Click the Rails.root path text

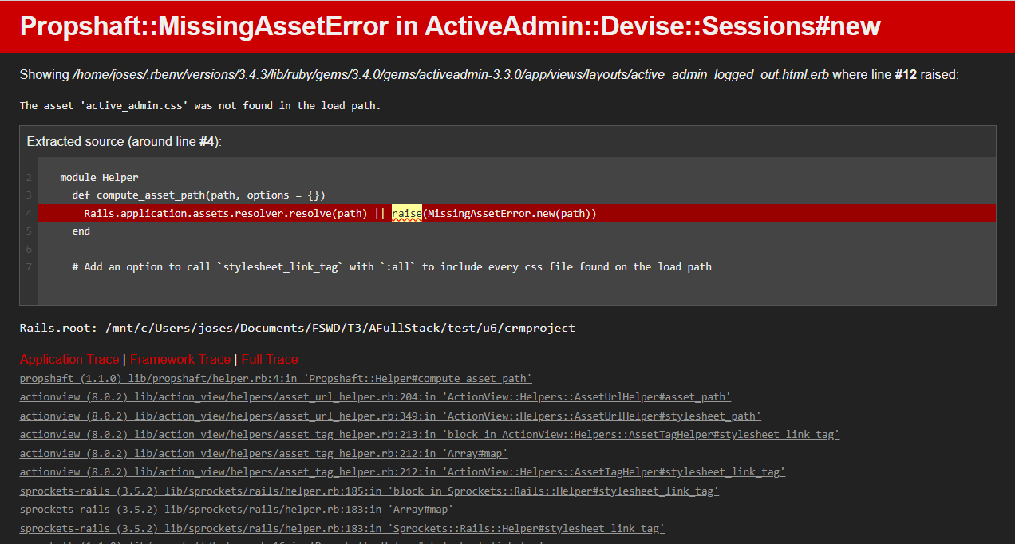coord(297,328)
